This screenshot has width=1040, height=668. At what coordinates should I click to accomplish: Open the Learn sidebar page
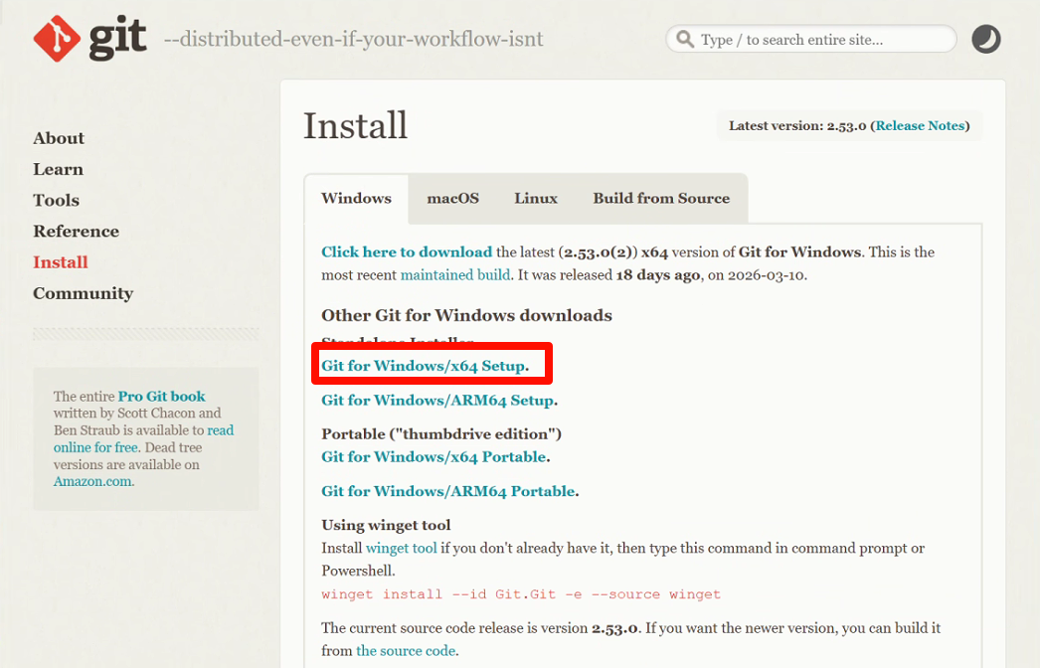click(59, 169)
